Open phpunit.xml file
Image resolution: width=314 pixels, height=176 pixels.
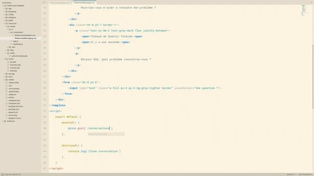13,112
